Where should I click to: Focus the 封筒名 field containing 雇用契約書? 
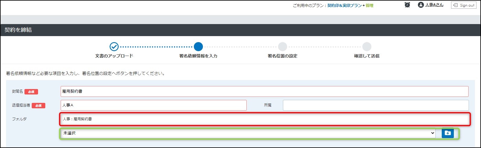click(x=264, y=91)
